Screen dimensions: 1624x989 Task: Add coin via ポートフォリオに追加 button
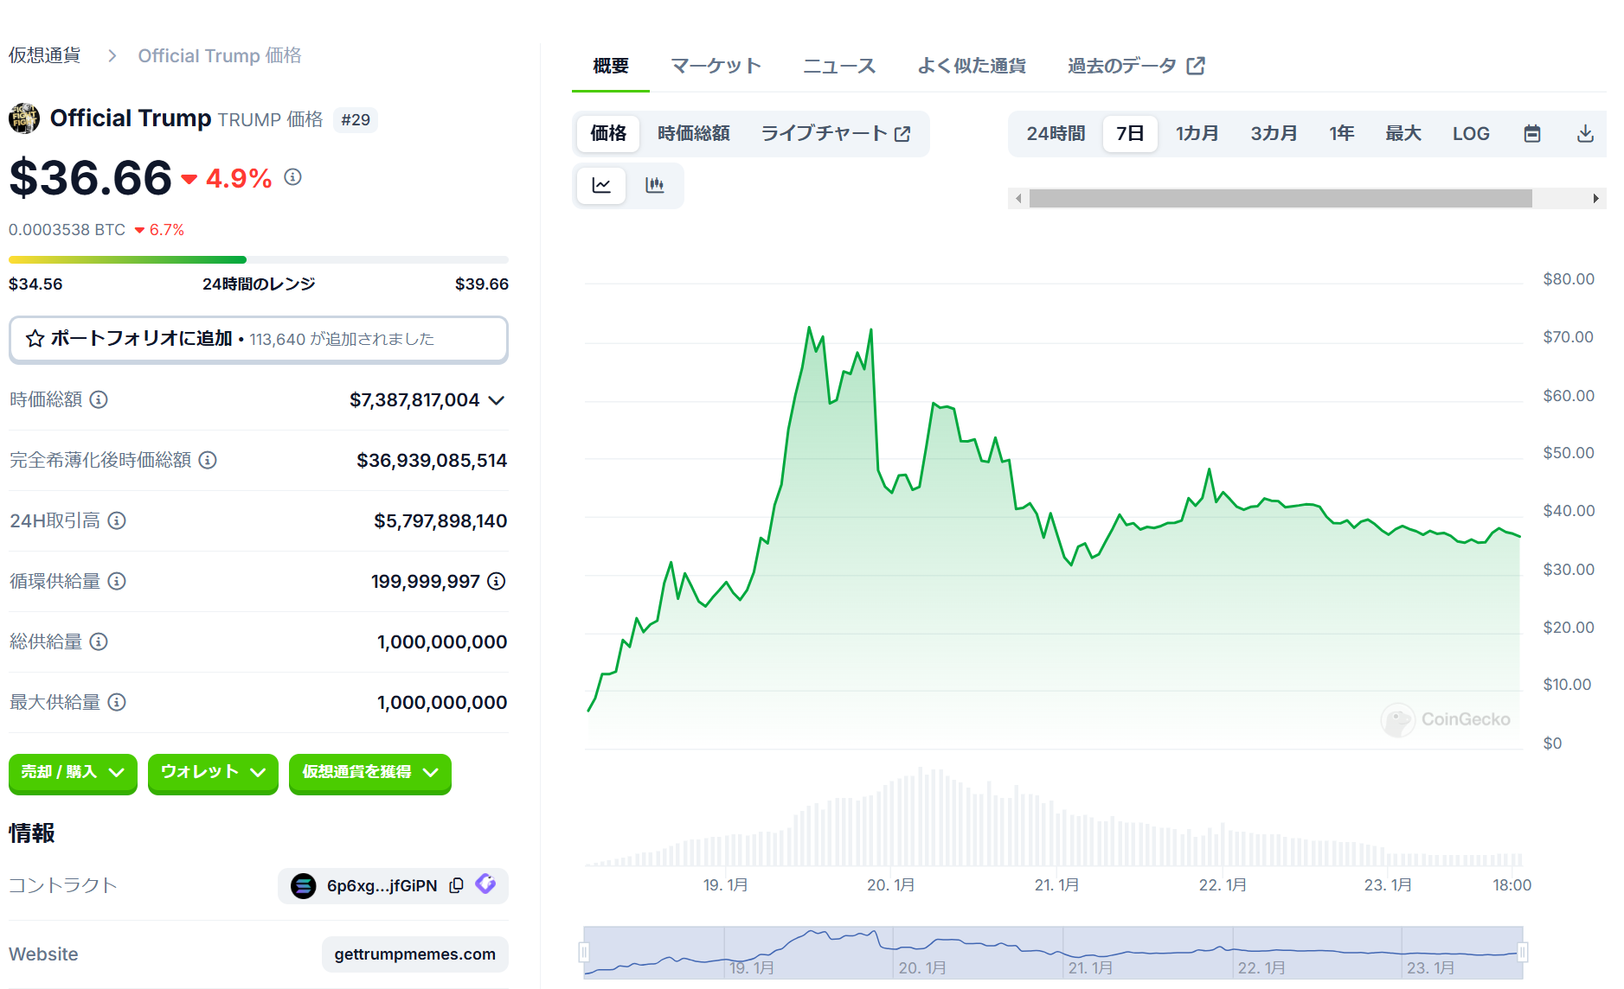pos(258,339)
